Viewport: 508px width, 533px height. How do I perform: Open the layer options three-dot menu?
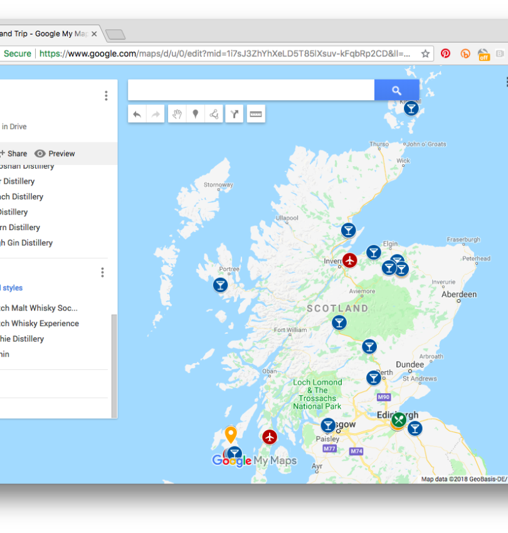102,272
